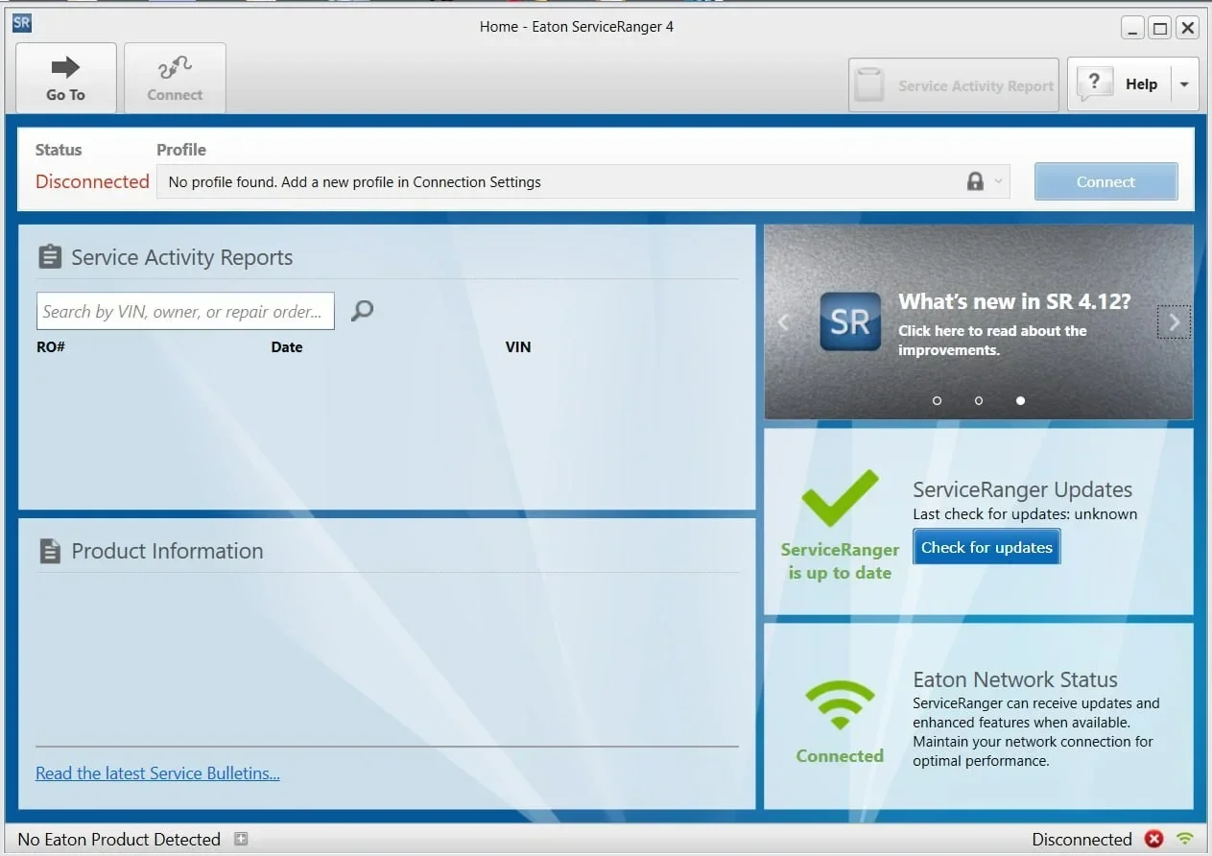Image resolution: width=1212 pixels, height=856 pixels.
Task: Click the Service Activity Reports heading
Action: pyautogui.click(x=182, y=257)
